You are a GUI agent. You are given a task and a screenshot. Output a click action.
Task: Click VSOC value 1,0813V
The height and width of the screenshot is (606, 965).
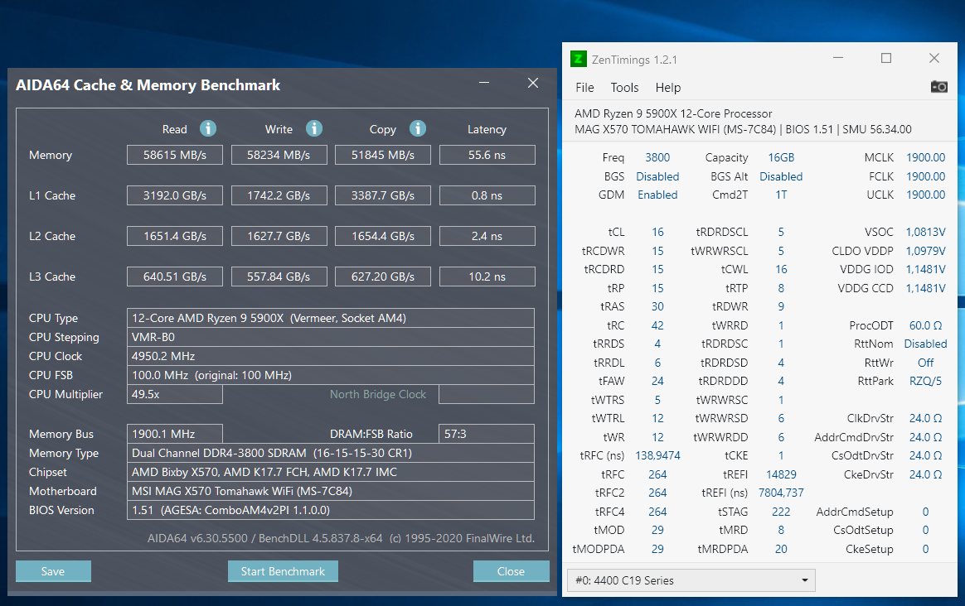[x=925, y=232]
